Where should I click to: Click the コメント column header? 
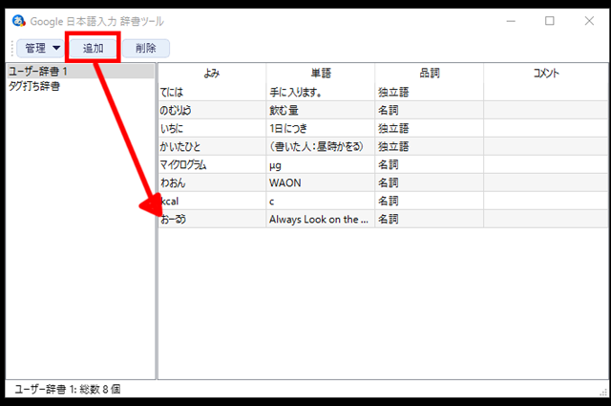545,73
